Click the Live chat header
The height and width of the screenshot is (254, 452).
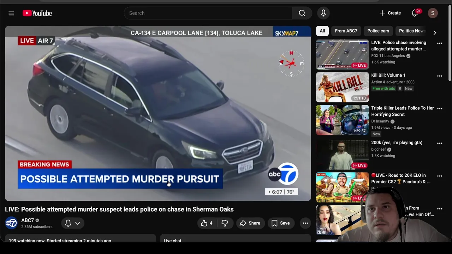point(172,241)
